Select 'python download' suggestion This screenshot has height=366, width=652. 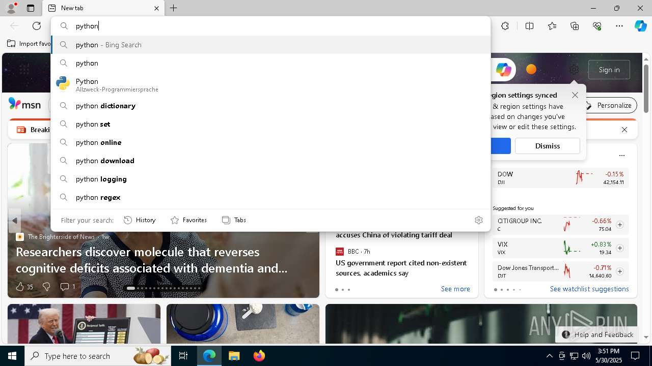click(270, 161)
